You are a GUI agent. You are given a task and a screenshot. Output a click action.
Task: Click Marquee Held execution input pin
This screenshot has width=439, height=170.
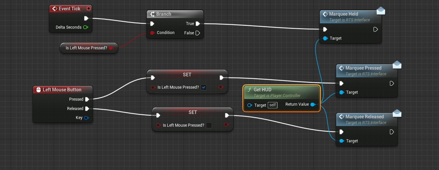coord(325,29)
